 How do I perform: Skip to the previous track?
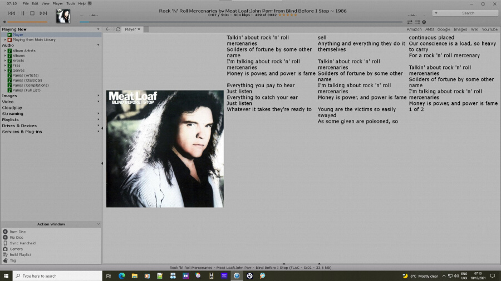click(11, 13)
